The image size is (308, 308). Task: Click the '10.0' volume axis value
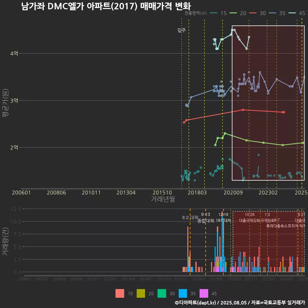tap(16, 222)
